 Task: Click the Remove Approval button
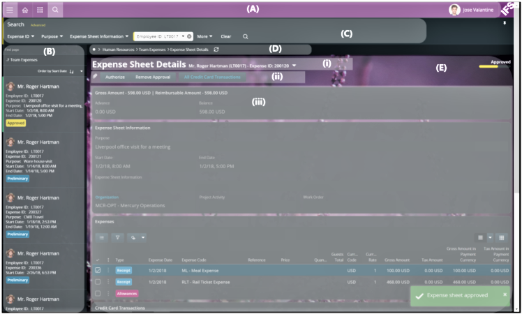click(152, 76)
